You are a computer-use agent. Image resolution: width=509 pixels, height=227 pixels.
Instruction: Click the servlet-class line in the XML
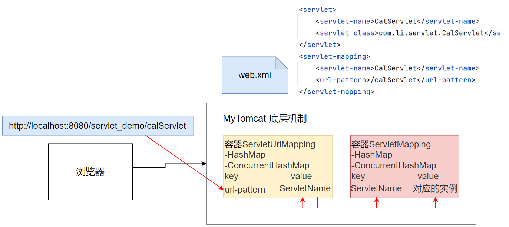click(408, 33)
